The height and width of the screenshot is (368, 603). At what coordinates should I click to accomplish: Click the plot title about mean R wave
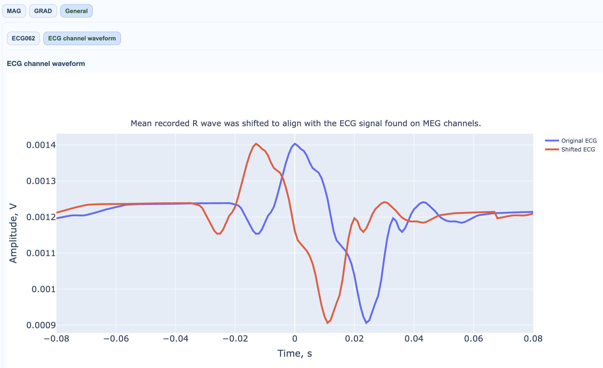pos(306,124)
